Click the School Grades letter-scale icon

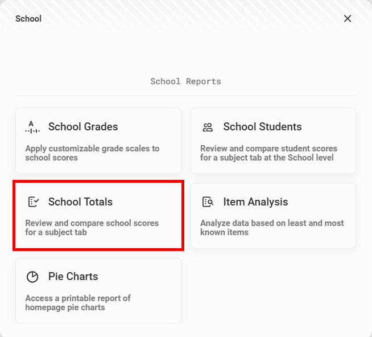pyautogui.click(x=32, y=127)
